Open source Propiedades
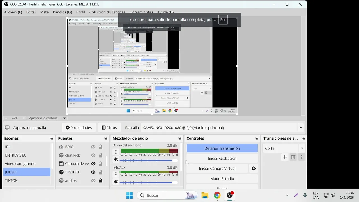 pos(79,128)
